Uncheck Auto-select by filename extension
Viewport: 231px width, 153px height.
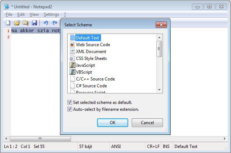[x=70, y=109]
